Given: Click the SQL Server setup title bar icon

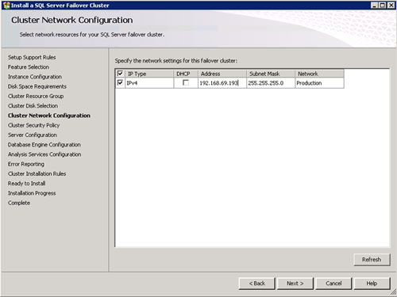Looking at the screenshot, I should tap(6, 6).
